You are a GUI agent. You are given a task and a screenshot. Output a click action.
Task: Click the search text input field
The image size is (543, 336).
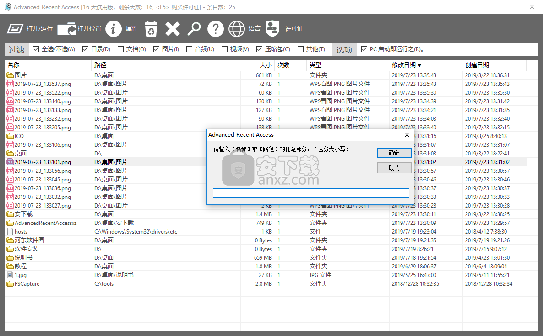[311, 193]
